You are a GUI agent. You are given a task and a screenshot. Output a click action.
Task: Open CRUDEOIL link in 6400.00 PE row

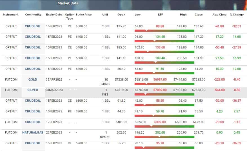[x=33, y=37]
